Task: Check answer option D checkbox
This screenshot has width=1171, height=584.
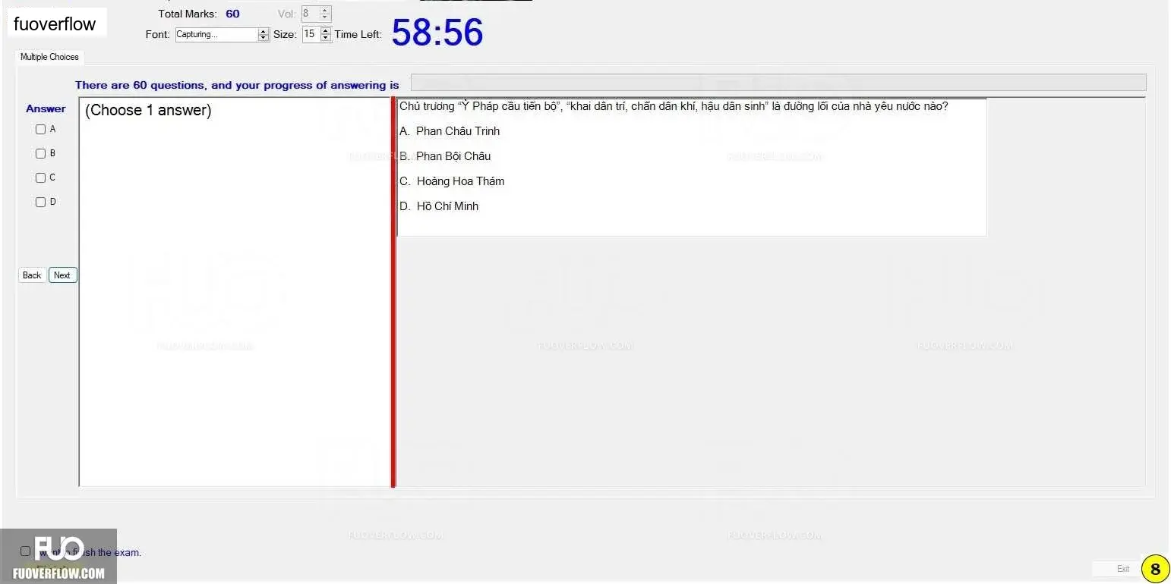Action: pos(41,203)
